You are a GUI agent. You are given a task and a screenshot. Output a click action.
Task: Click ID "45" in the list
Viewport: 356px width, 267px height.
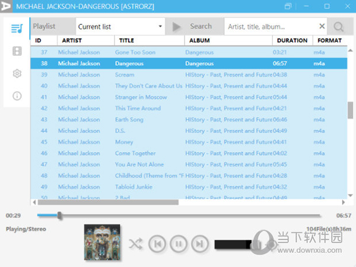coord(44,142)
